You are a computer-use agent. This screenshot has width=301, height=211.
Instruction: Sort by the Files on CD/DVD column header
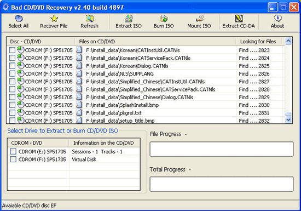click(x=155, y=42)
